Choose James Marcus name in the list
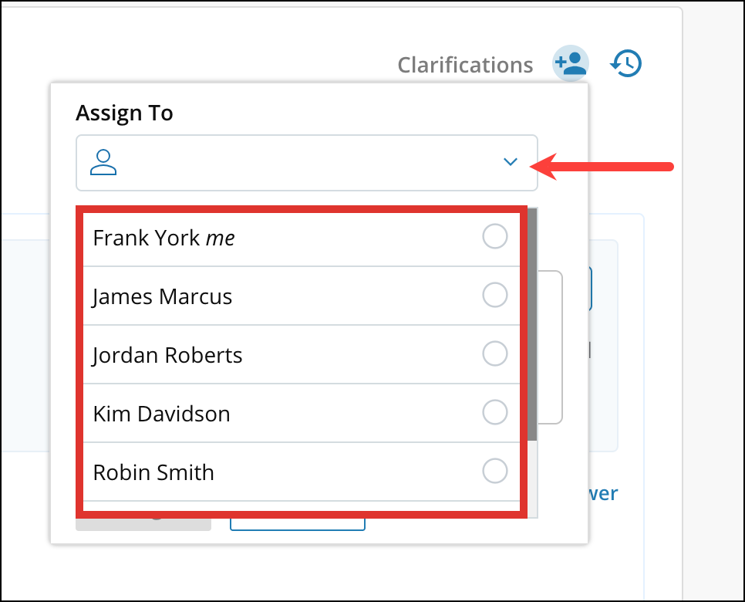 pos(162,296)
